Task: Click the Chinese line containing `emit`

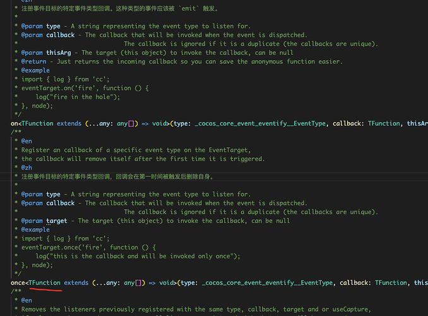Action: 119,9
